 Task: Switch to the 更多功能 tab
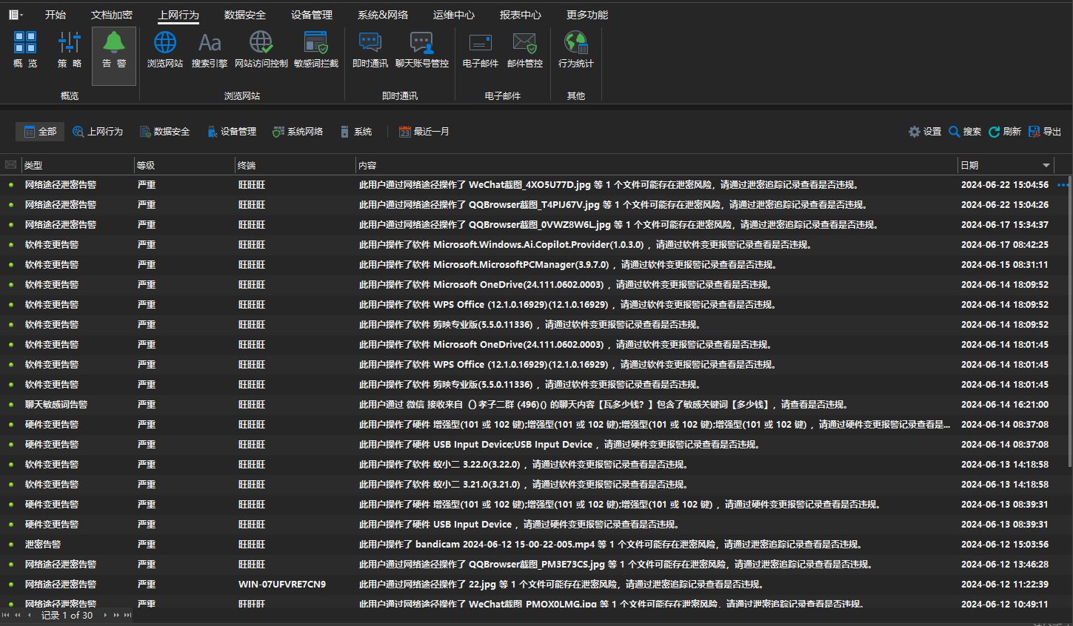coord(587,15)
